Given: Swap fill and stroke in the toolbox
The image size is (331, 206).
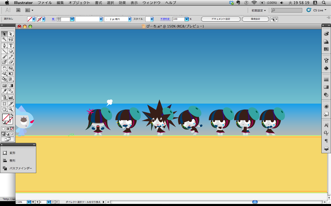Looking at the screenshot, I should point(12,115).
